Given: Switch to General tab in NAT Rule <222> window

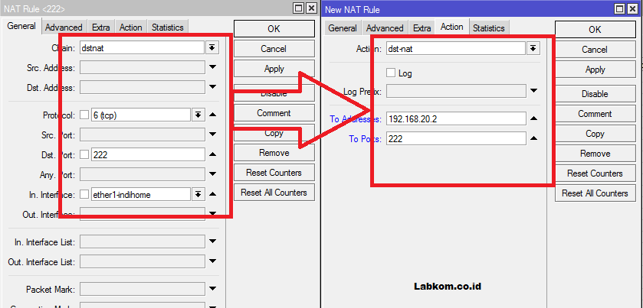Looking at the screenshot, I should point(21,26).
